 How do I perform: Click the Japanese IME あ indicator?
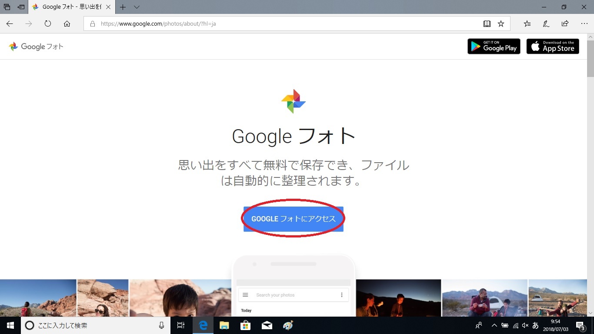pyautogui.click(x=535, y=325)
